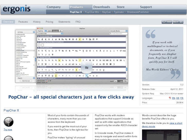Click the PDF icon next to Languages

coord(170,98)
